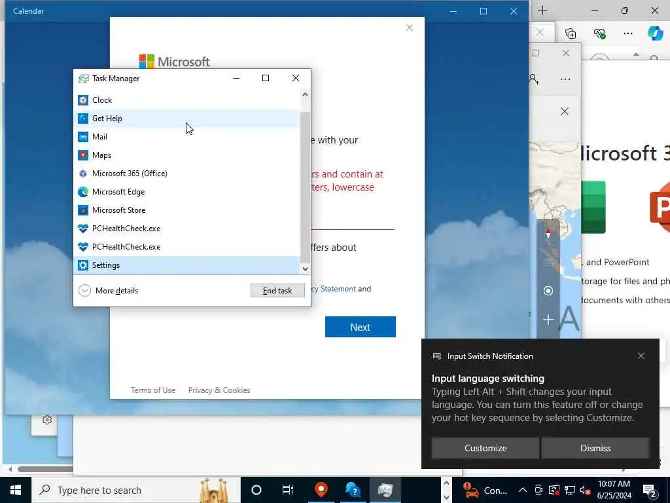The width and height of the screenshot is (670, 503).
Task: Select Clock in the Task Manager list
Action: click(x=186, y=100)
